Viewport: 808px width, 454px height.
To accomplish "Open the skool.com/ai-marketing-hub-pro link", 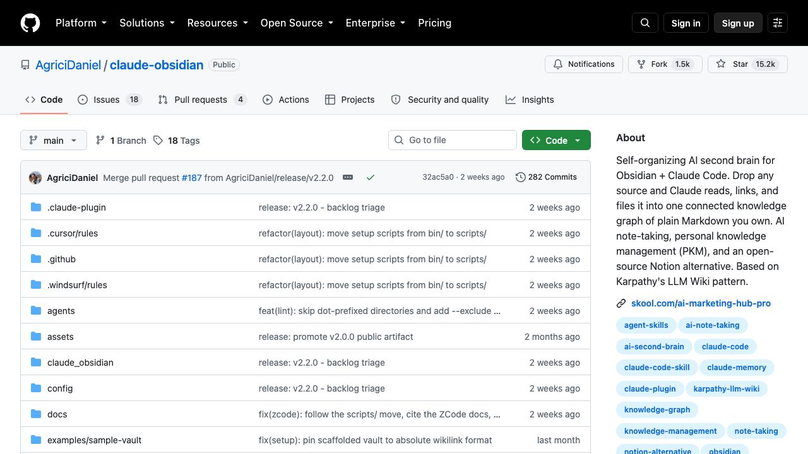I will coord(701,303).
